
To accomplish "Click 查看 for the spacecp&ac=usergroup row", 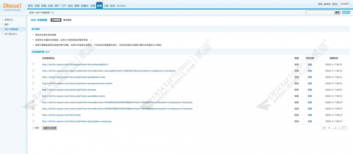I will 310,121.
